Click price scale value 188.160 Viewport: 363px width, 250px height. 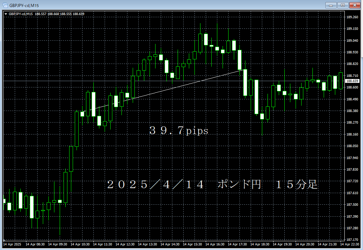(352, 134)
